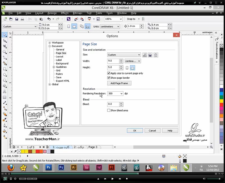This screenshot has width=225, height=183.
Task: Click the KMPlayer seek progress bar
Action: coord(112,174)
